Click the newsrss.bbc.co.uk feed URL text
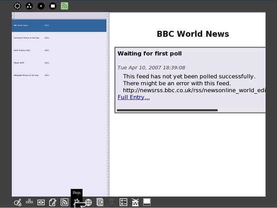The height and width of the screenshot is (208, 277). tap(194, 90)
